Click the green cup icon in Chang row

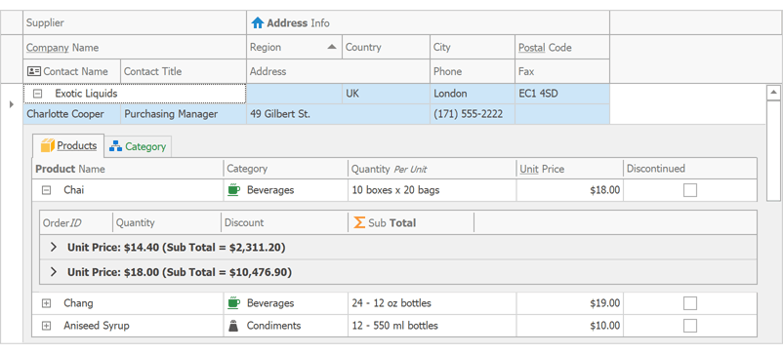[x=233, y=302]
